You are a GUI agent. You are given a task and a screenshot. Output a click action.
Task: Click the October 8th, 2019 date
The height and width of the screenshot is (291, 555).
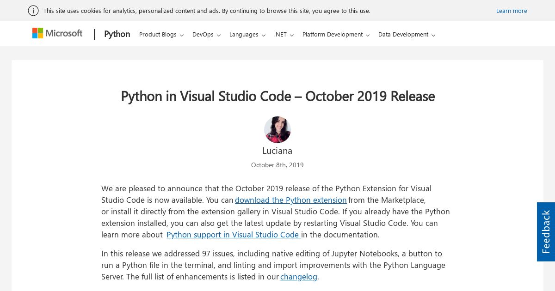(x=277, y=165)
